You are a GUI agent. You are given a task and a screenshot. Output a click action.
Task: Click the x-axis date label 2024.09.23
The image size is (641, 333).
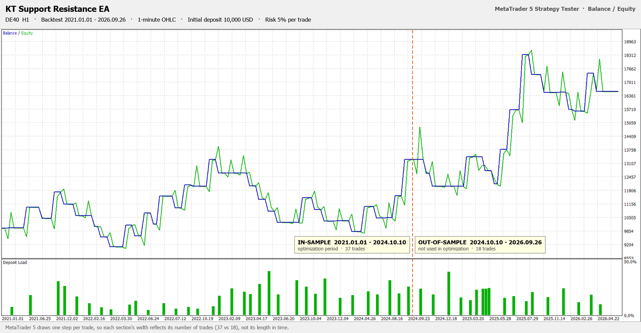click(x=419, y=319)
